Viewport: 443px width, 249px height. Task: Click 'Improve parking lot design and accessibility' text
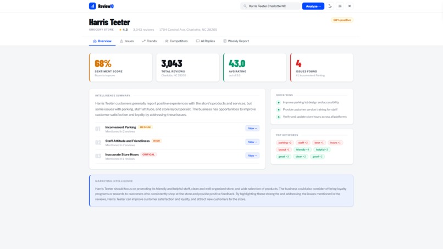tap(311, 102)
